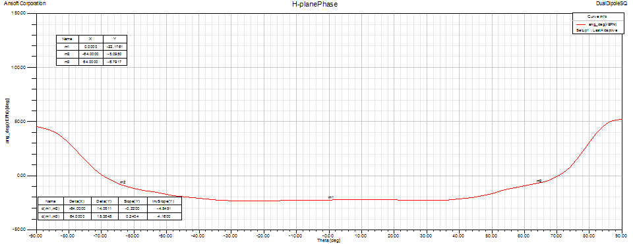Click the Theta [deg] axis label
This screenshot has height=244, width=633.
tap(328, 240)
